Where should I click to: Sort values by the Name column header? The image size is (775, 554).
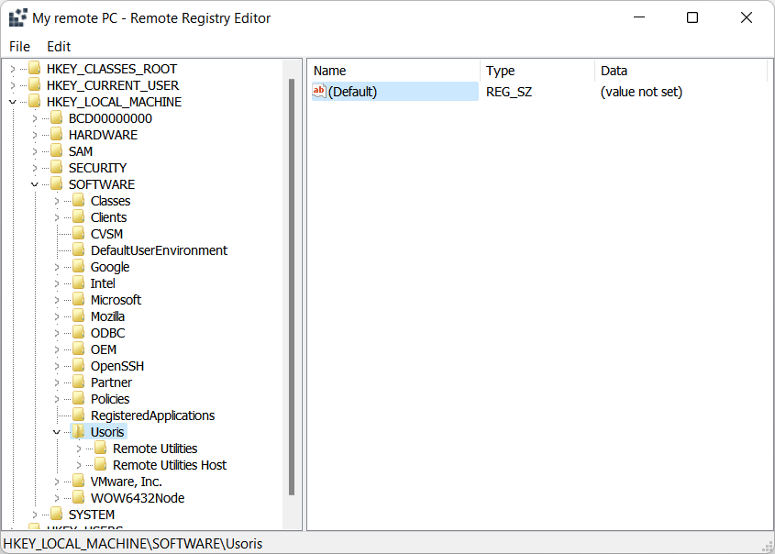(x=394, y=71)
